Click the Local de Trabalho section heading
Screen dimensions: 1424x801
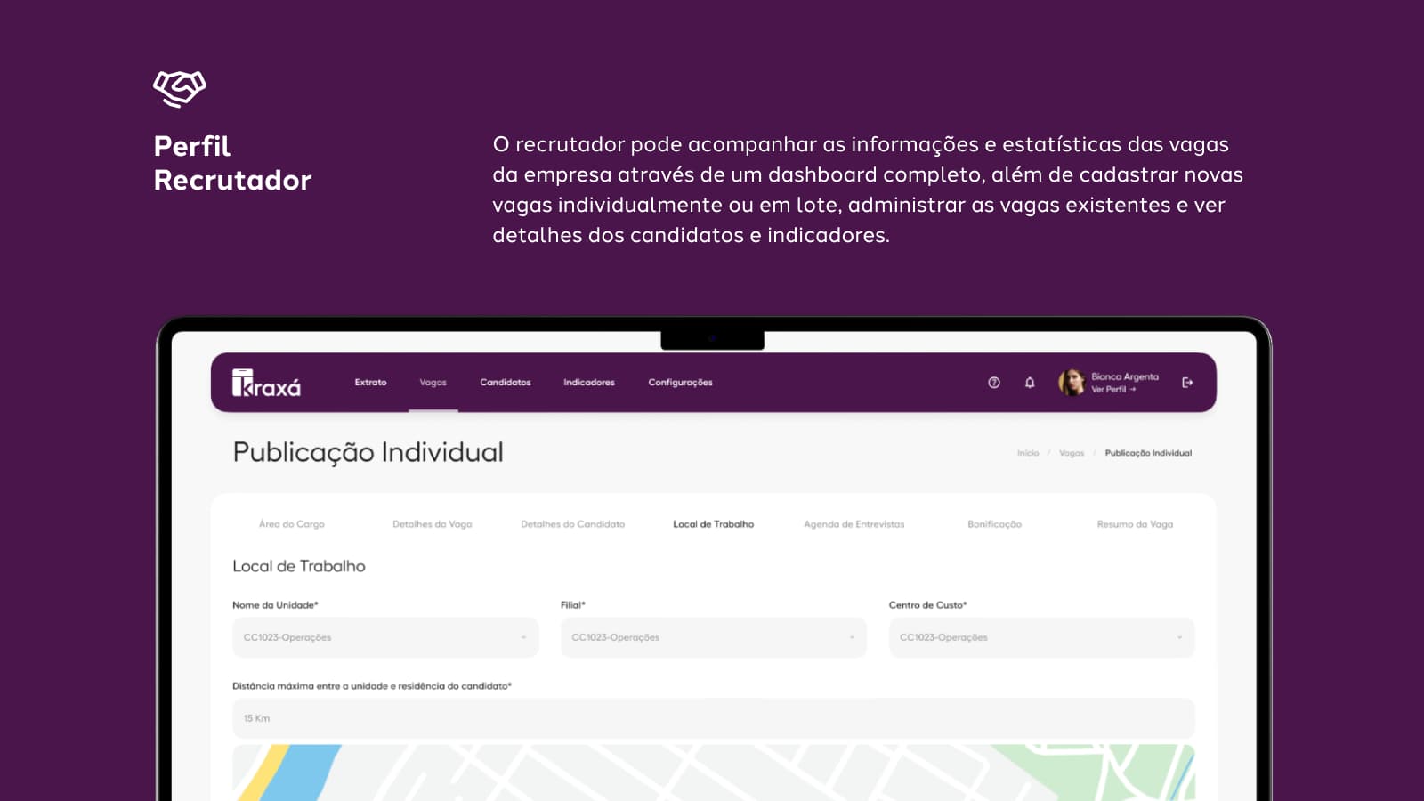pyautogui.click(x=299, y=566)
